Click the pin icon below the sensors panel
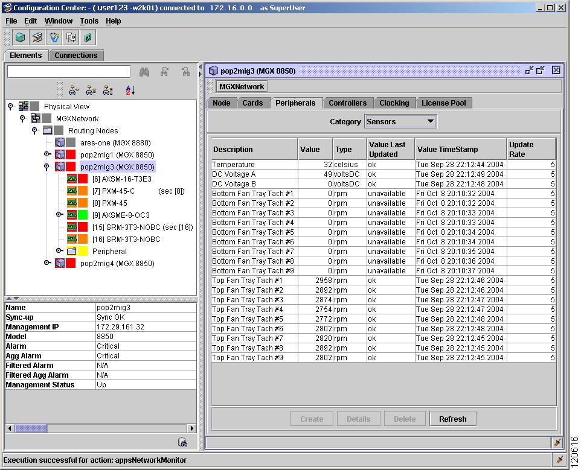The image size is (581, 470). tap(557, 443)
